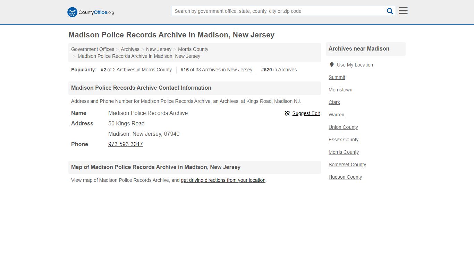Image resolution: width=474 pixels, height=266 pixels.
Task: Click the Suggest Edit crossed-link icon
Action: [x=287, y=113]
